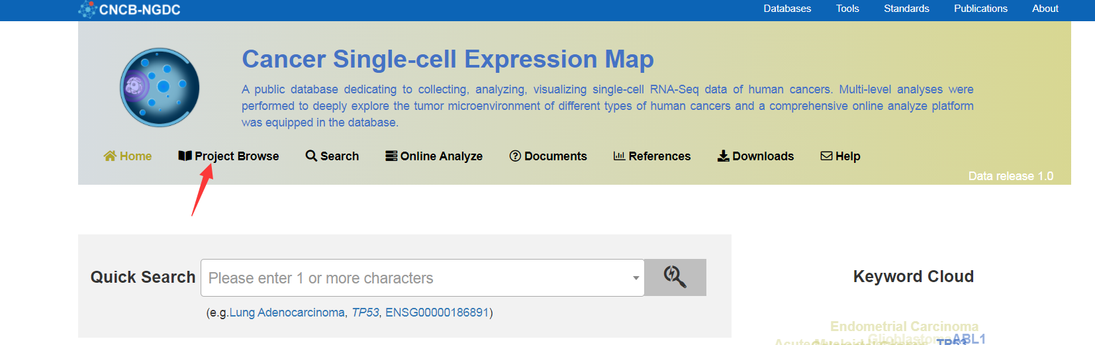Open the Publications top menu
Screen dimensions: 1095x345
click(980, 9)
